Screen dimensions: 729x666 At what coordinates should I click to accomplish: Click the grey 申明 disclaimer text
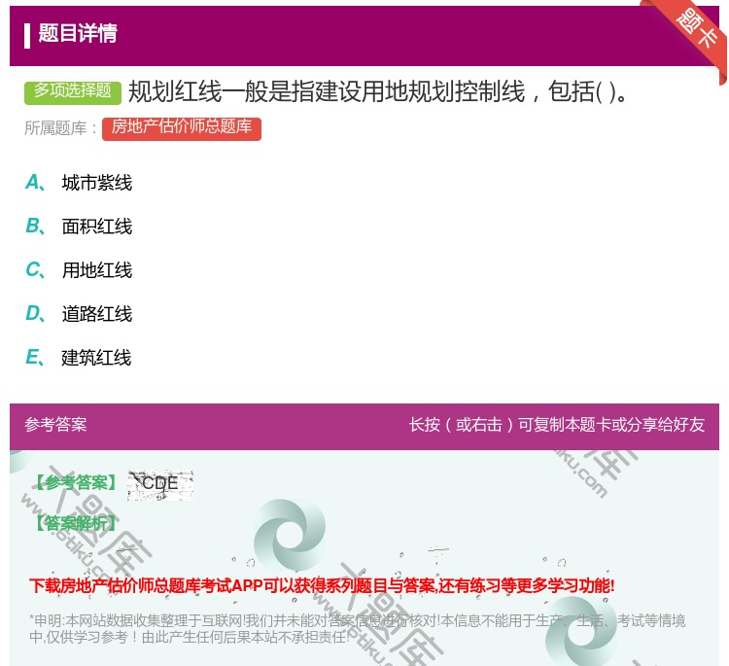click(x=357, y=628)
